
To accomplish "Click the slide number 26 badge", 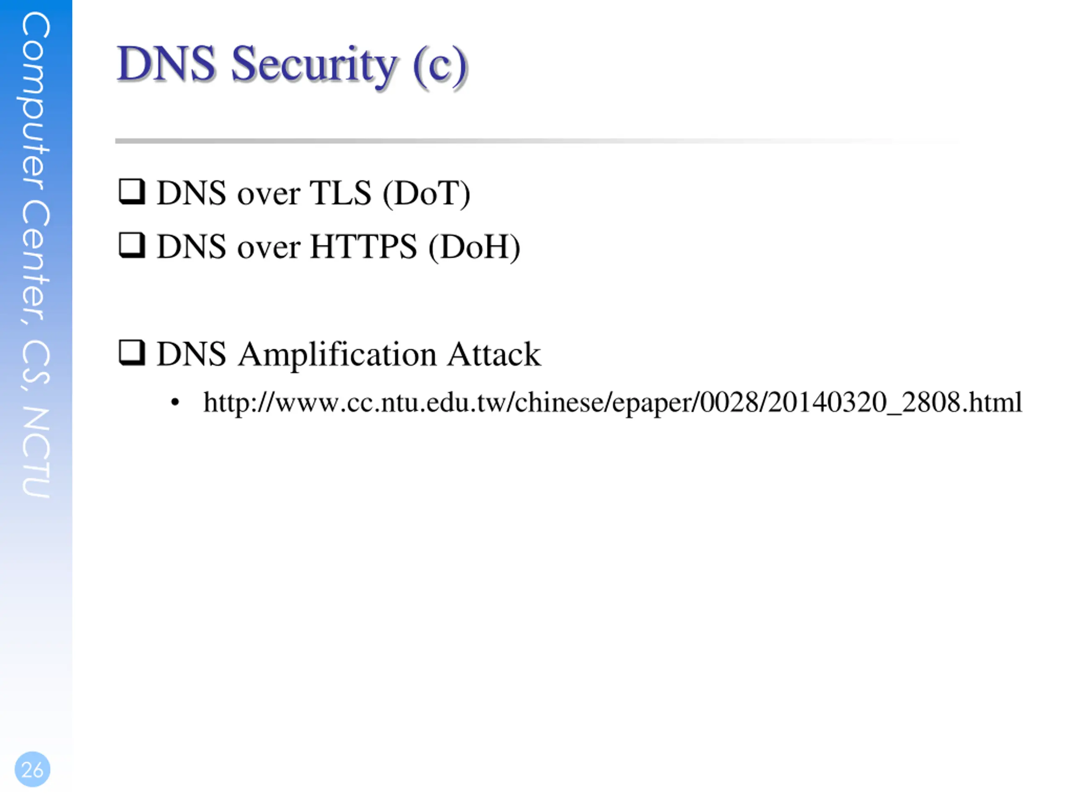I will 33,769.
